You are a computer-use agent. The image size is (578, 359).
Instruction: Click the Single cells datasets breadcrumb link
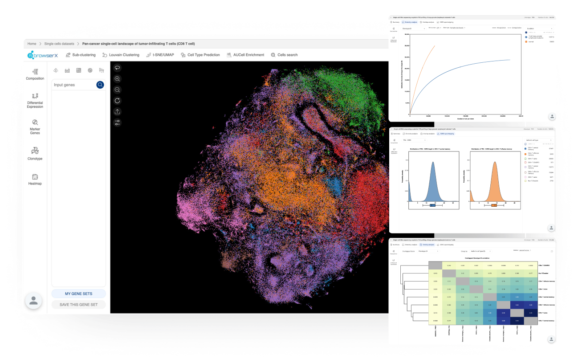tap(59, 44)
